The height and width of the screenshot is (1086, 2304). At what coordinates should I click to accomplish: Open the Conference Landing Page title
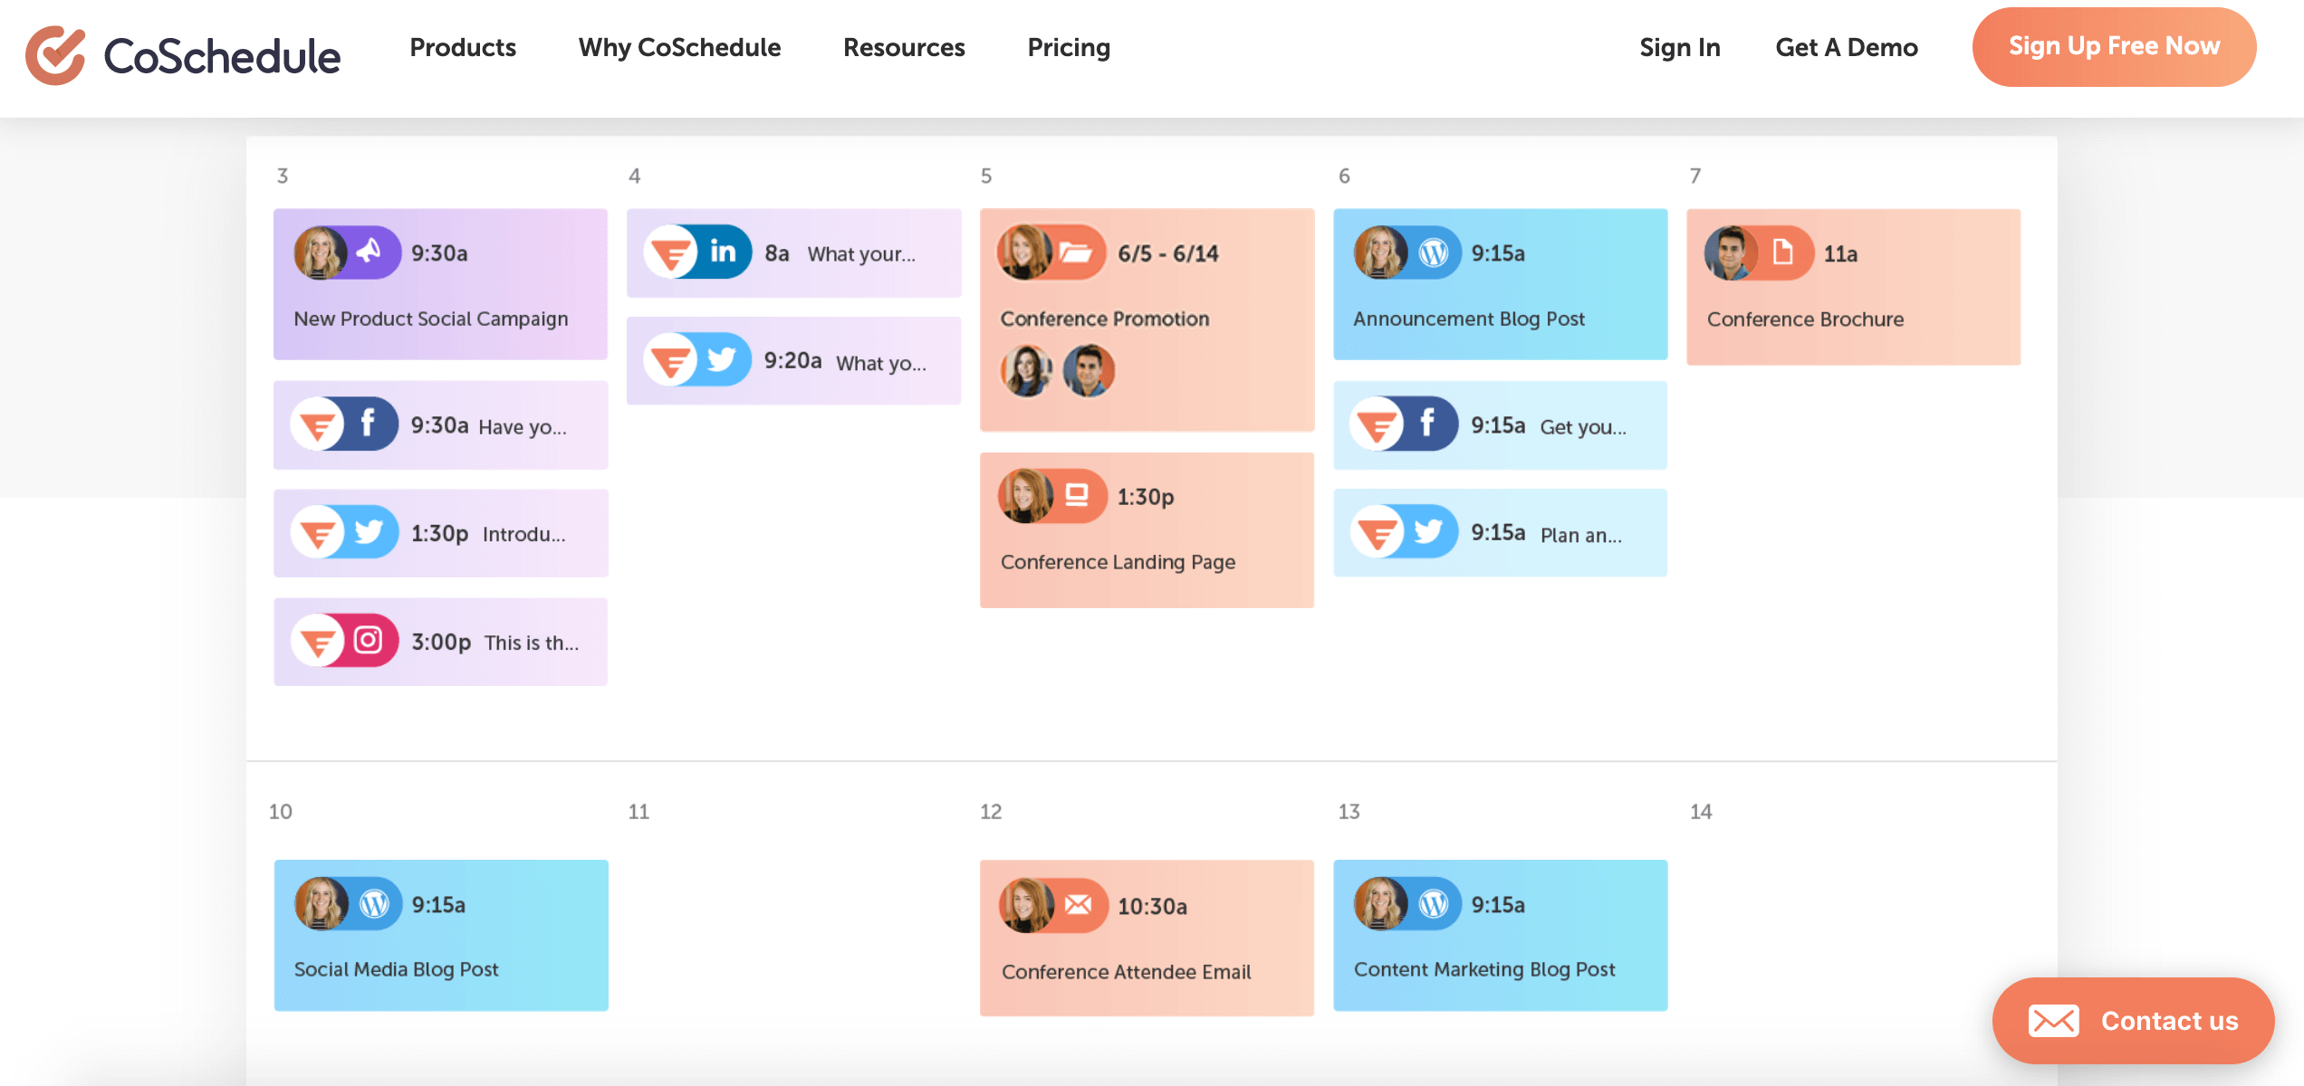pos(1118,563)
